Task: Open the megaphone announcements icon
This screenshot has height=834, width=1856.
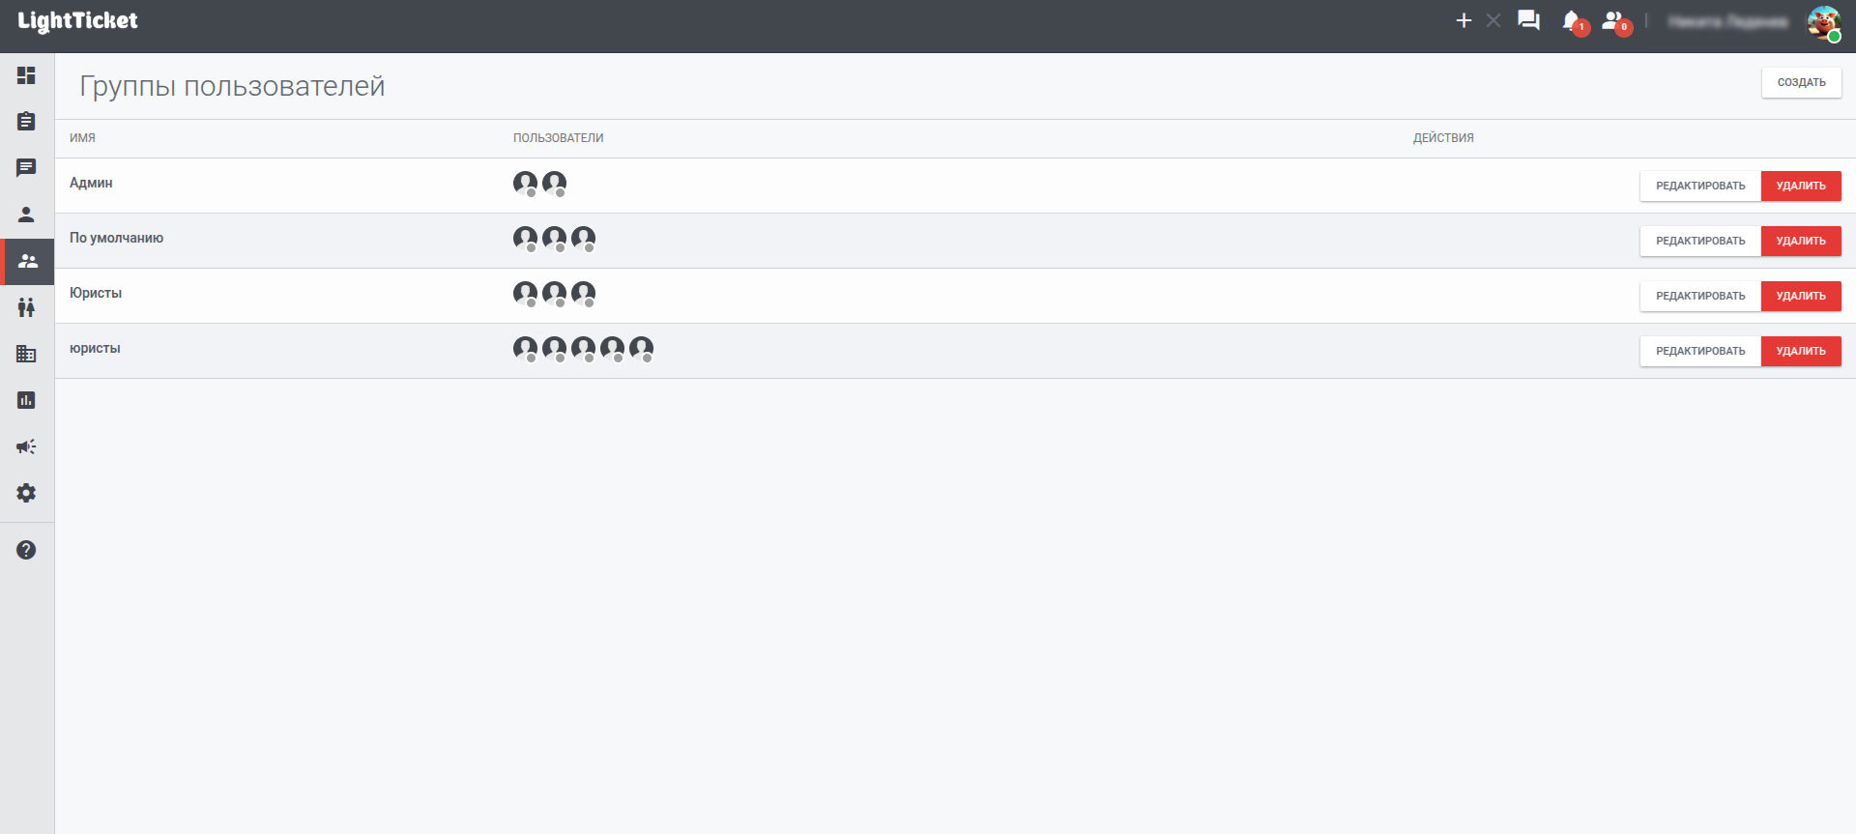Action: click(x=26, y=446)
